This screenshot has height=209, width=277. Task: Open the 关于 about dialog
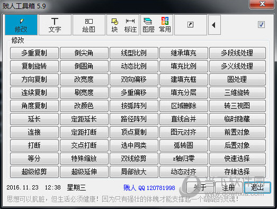pos(200,187)
